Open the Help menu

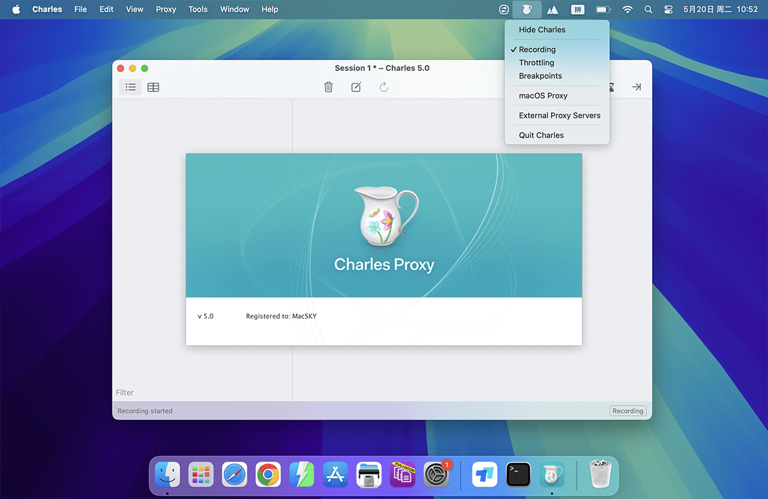coord(270,10)
